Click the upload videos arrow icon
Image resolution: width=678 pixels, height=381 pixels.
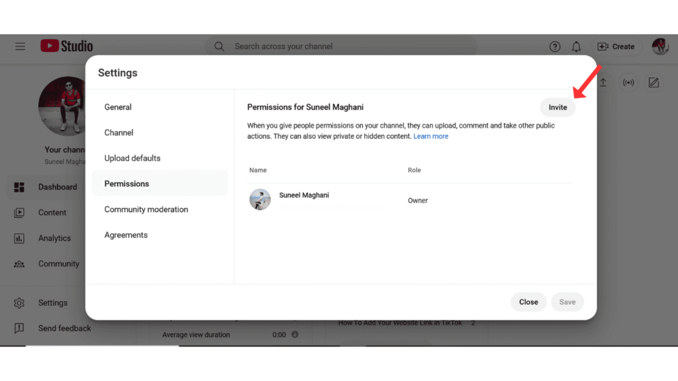pyautogui.click(x=603, y=83)
